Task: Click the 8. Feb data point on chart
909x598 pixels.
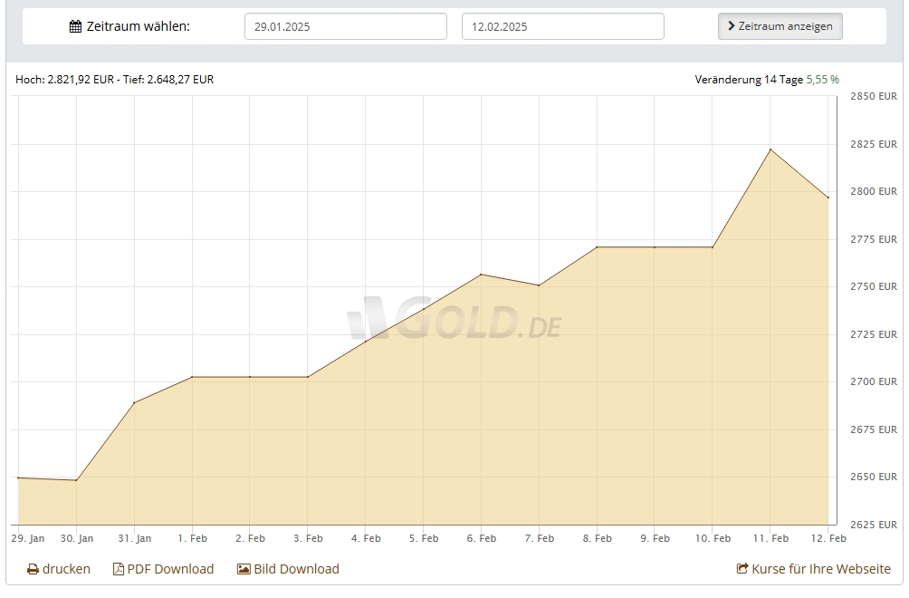Action: pos(597,247)
